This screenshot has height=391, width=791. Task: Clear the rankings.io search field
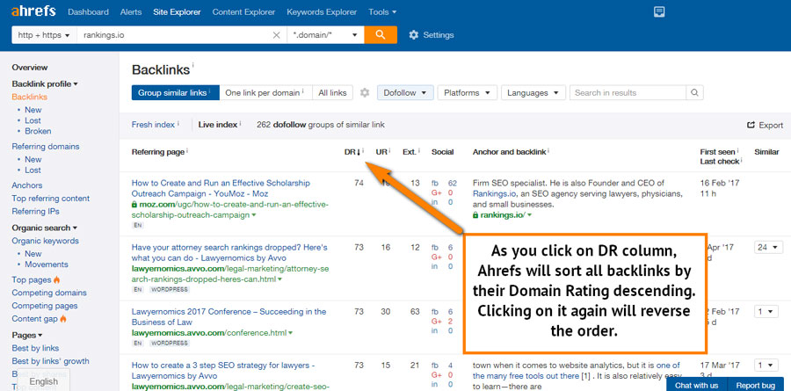click(x=277, y=35)
